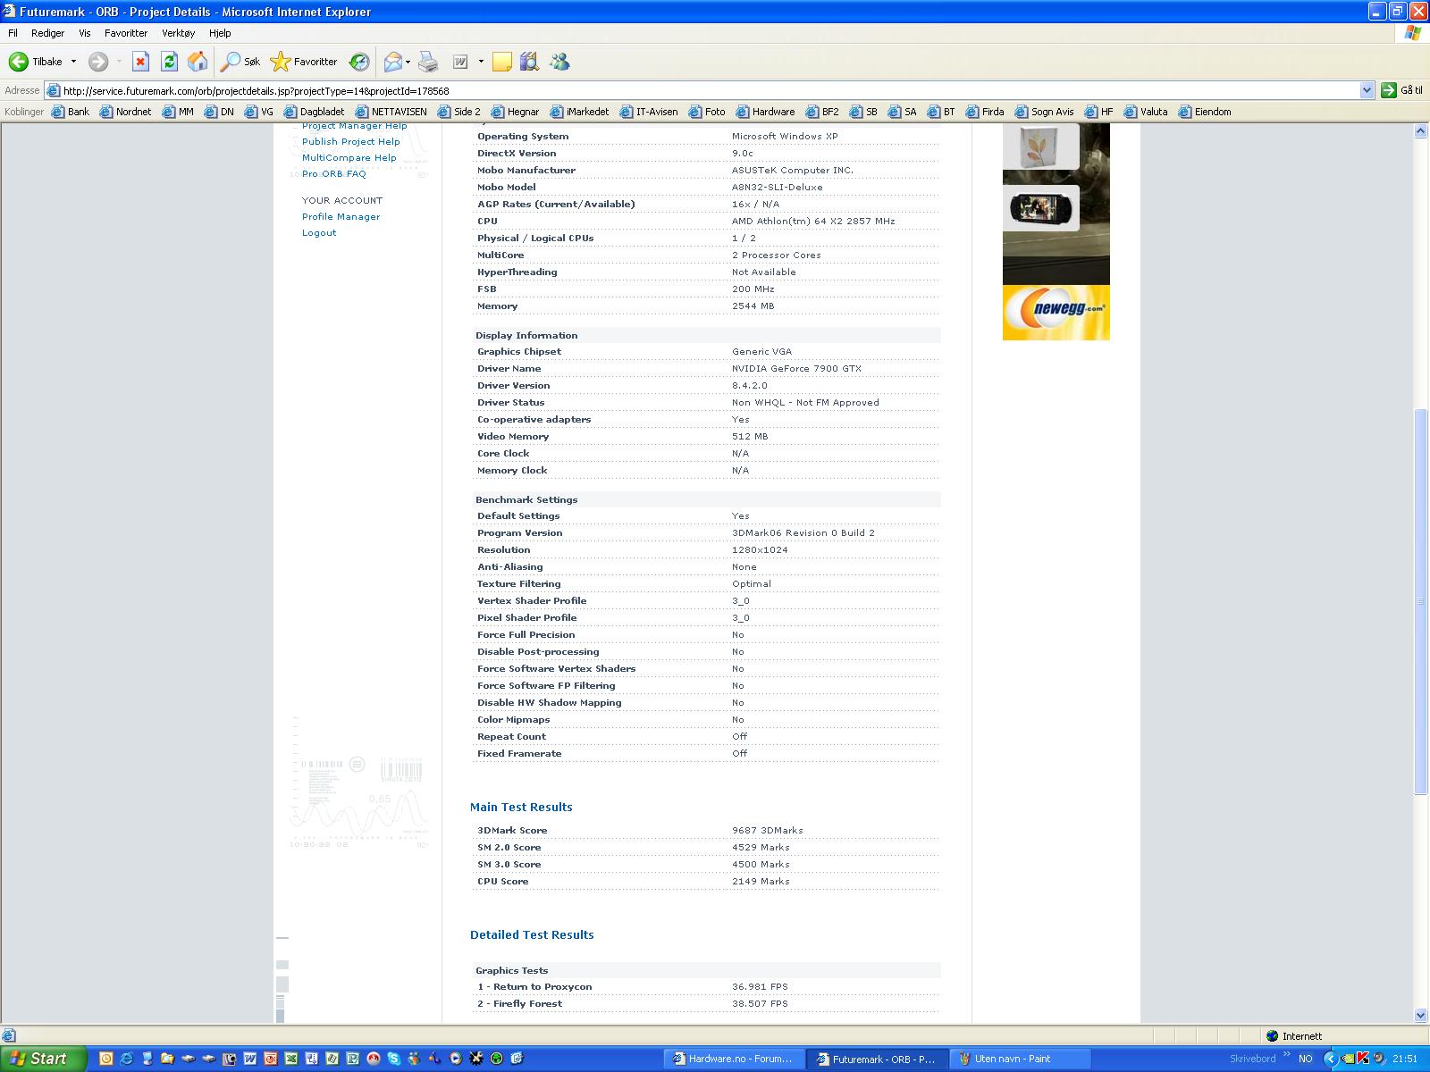Click the scrollbar down arrow
The image size is (1430, 1072).
(1421, 1015)
